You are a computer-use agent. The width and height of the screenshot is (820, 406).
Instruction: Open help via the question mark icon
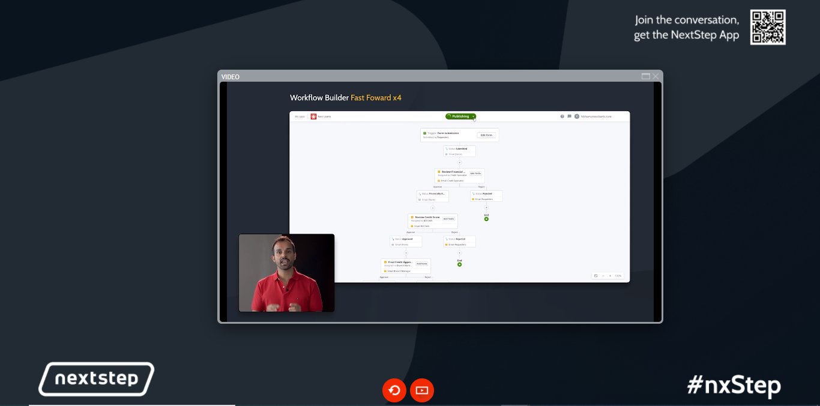point(561,117)
